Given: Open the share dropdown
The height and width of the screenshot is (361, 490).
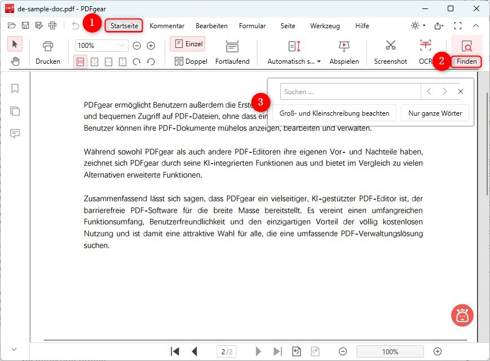Looking at the screenshot, I should click(439, 25).
